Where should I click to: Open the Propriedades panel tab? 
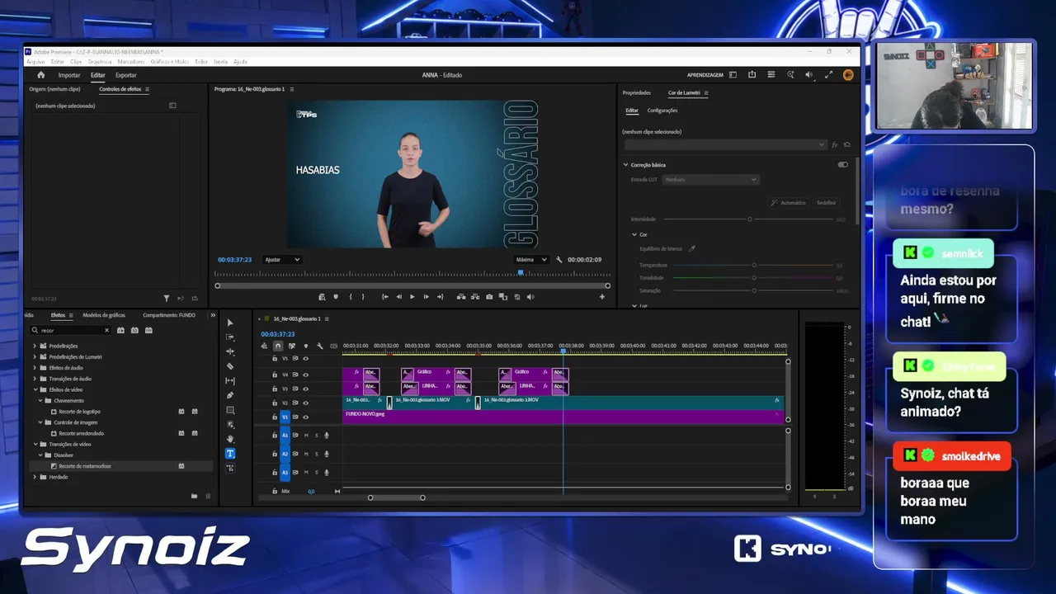point(637,92)
